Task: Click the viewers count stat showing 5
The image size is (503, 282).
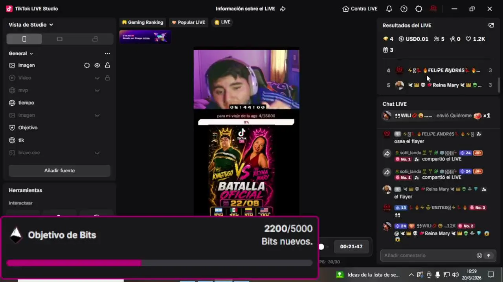Action: 439,39
